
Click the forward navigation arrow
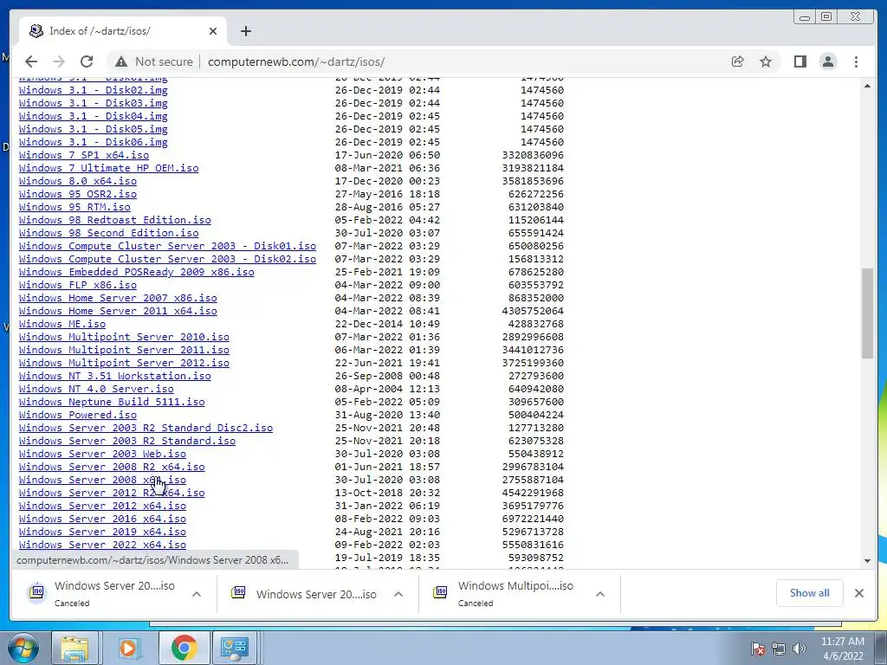point(58,61)
